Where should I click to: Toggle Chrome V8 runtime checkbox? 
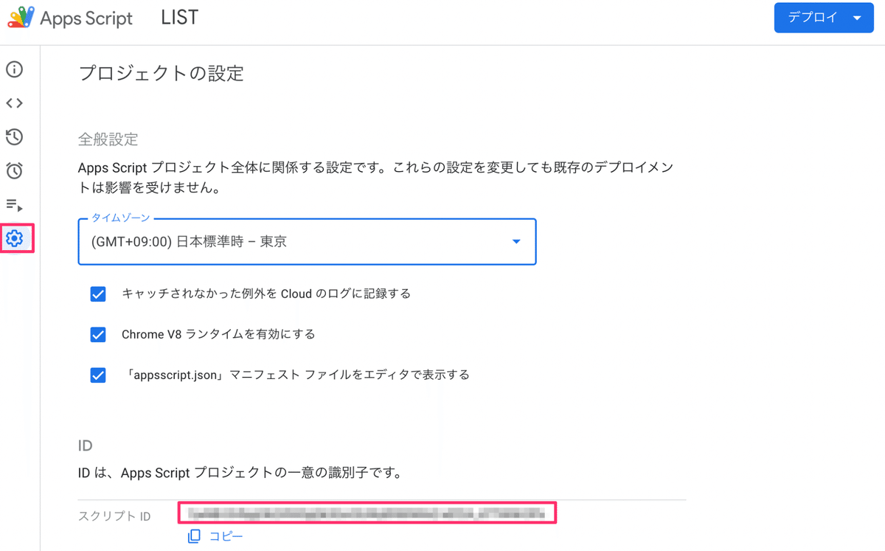tap(98, 335)
